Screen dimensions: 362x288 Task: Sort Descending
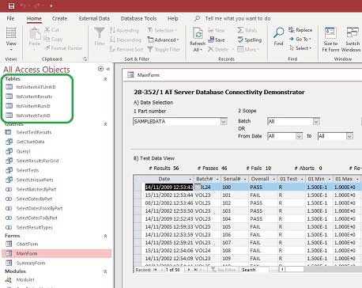pos(126,40)
